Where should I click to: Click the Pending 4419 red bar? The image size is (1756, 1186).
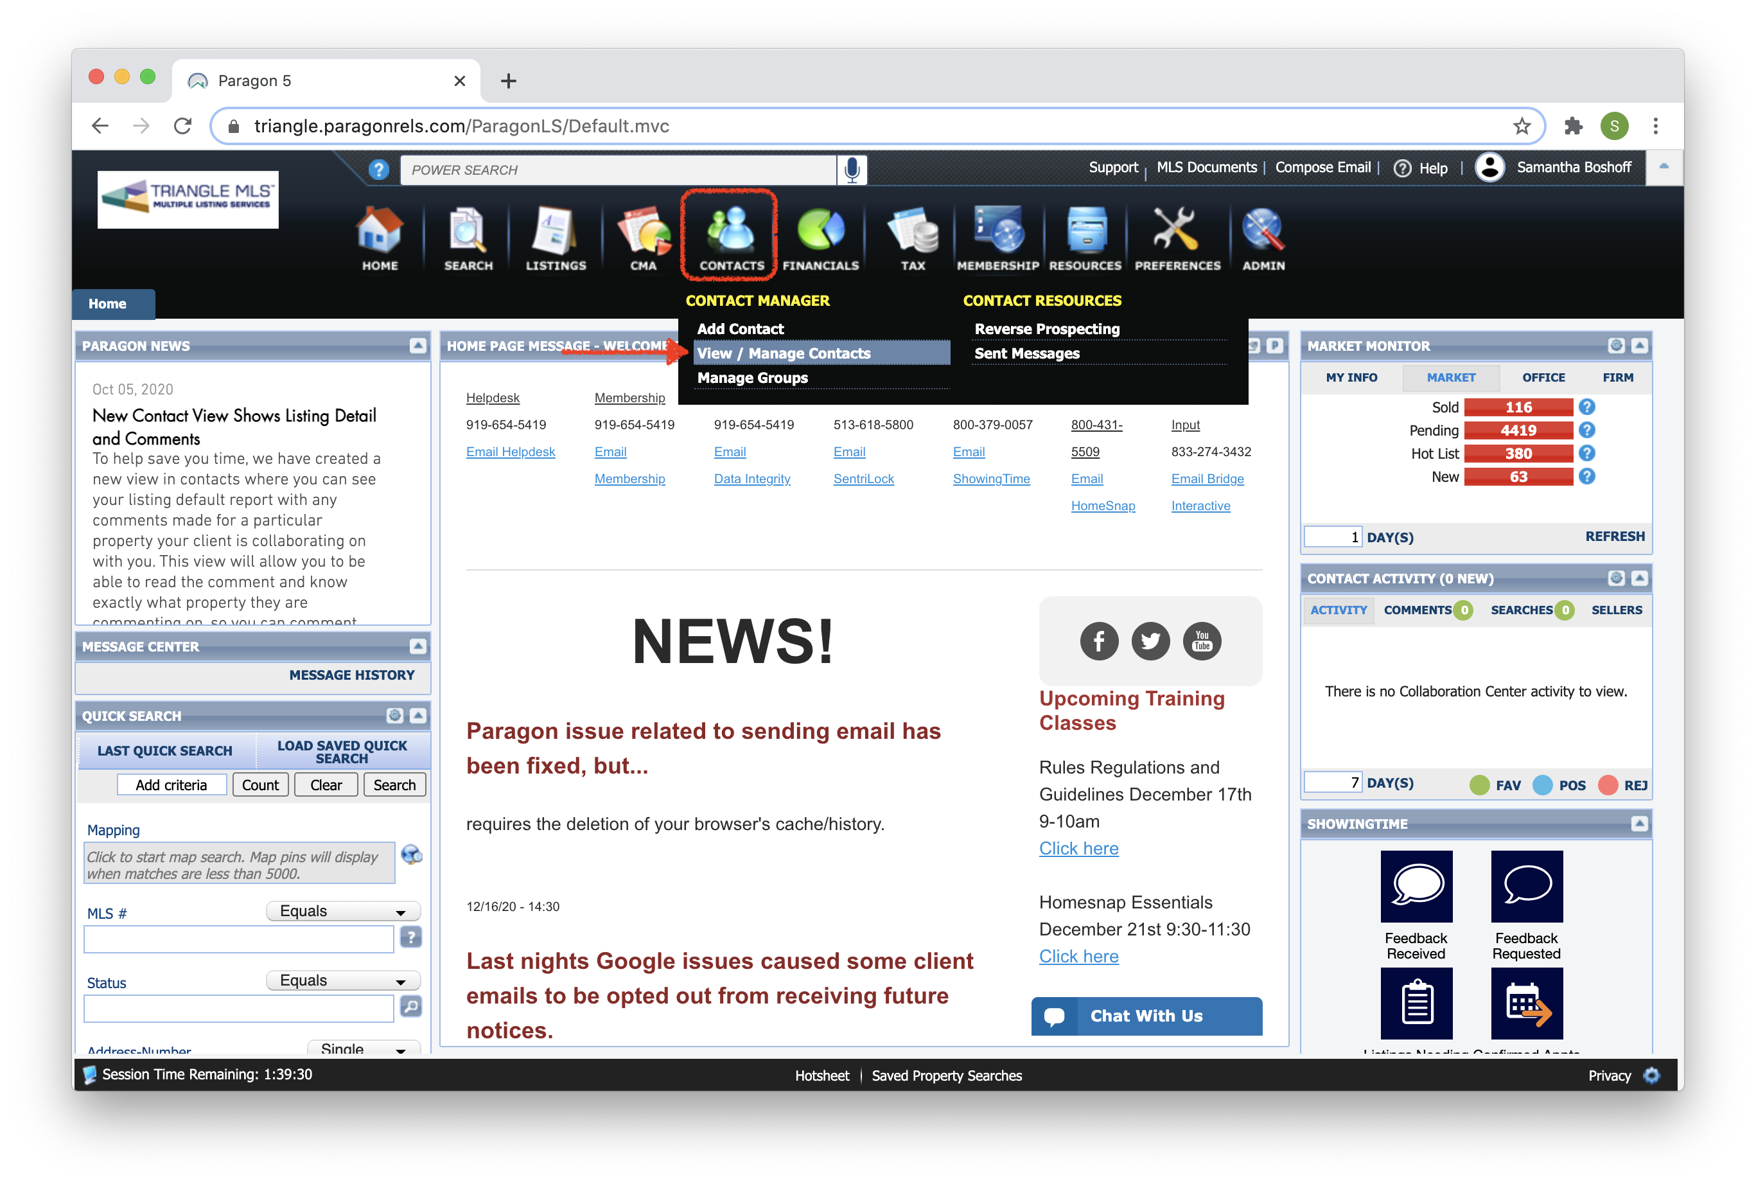[x=1518, y=430]
